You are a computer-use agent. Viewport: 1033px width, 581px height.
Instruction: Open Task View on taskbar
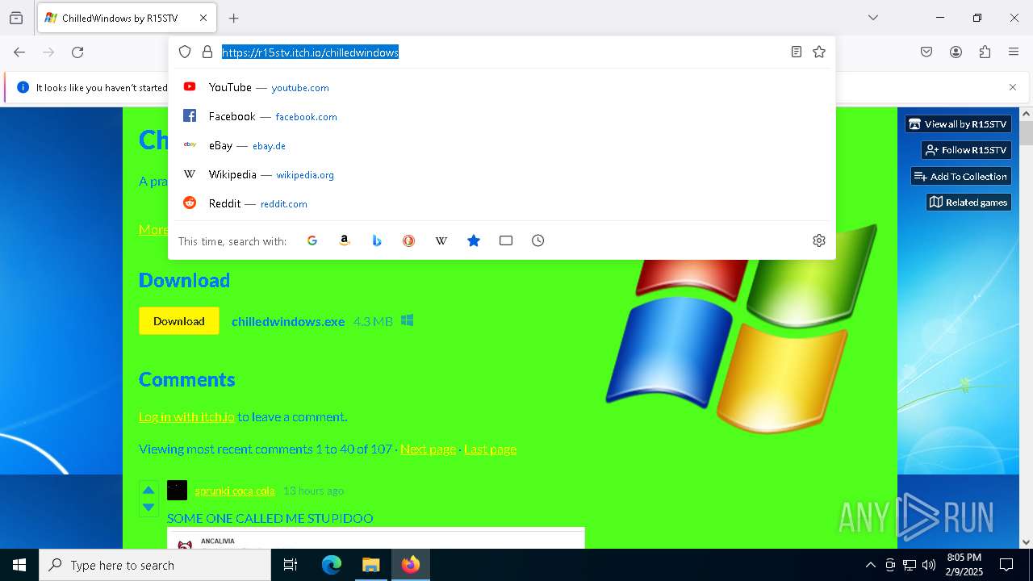(291, 565)
